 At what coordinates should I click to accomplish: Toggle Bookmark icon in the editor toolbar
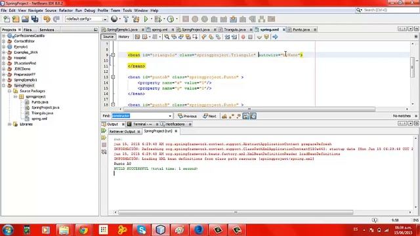point(218,37)
